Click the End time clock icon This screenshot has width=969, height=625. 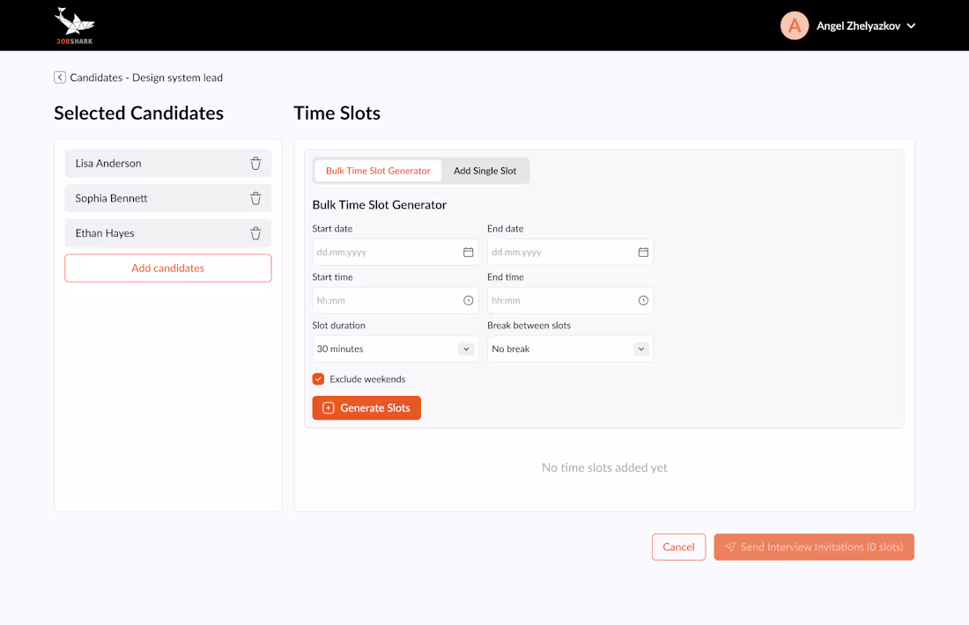pos(643,301)
